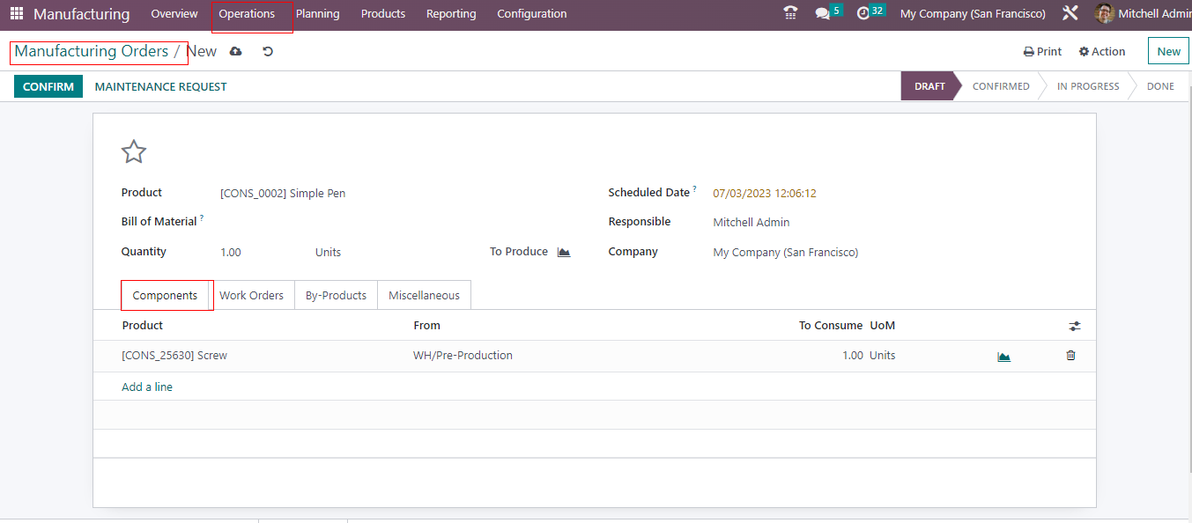
Task: Open the apps grid menu icon
Action: tap(17, 14)
